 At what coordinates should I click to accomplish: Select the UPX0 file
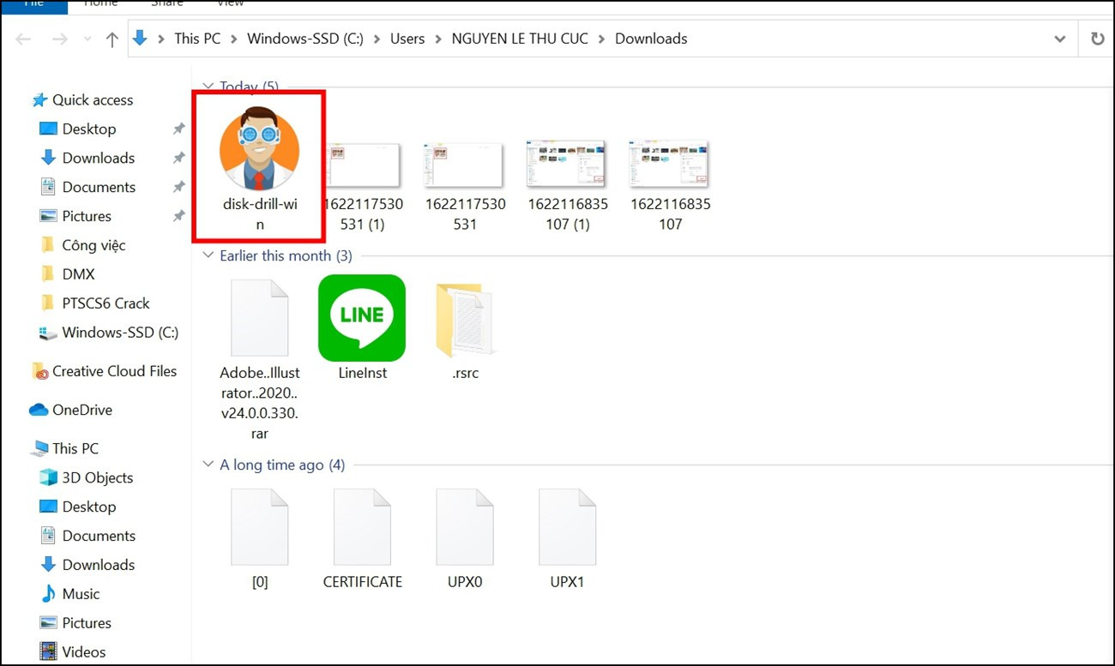coord(464,527)
